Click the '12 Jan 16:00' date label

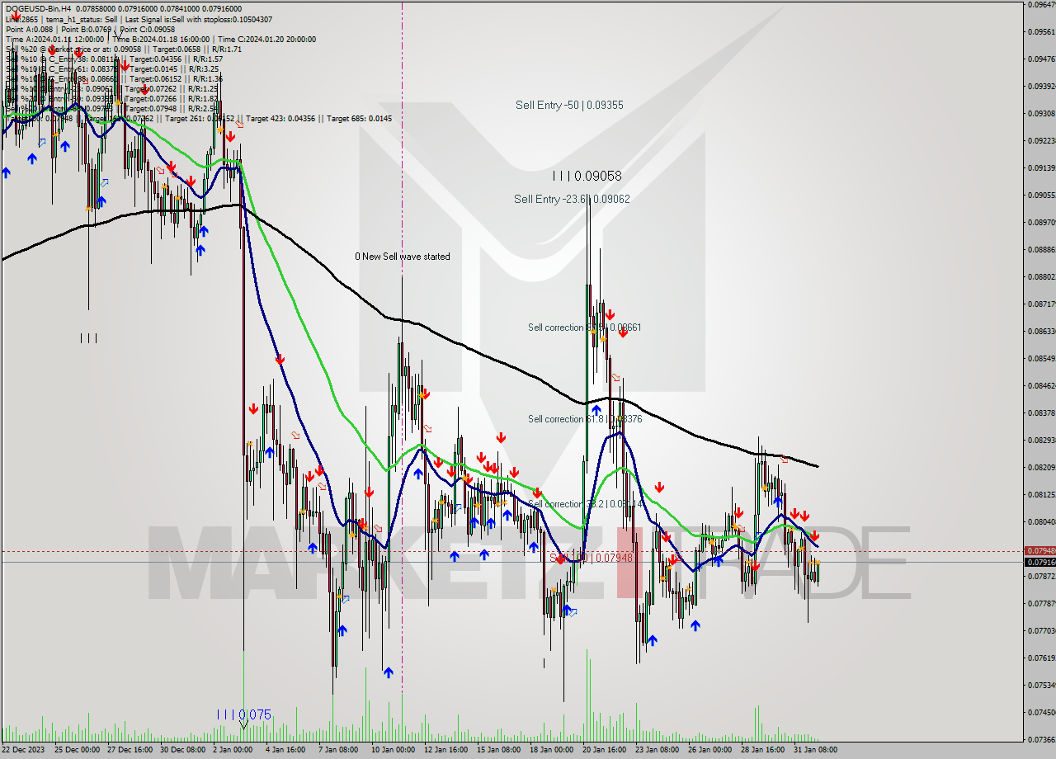(x=446, y=750)
